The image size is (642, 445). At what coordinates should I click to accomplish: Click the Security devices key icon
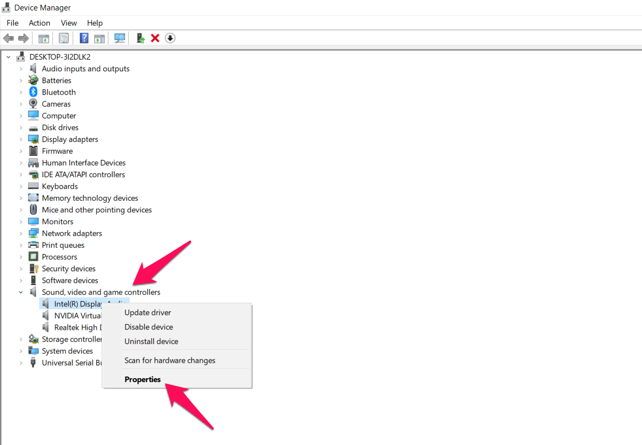[x=34, y=269]
